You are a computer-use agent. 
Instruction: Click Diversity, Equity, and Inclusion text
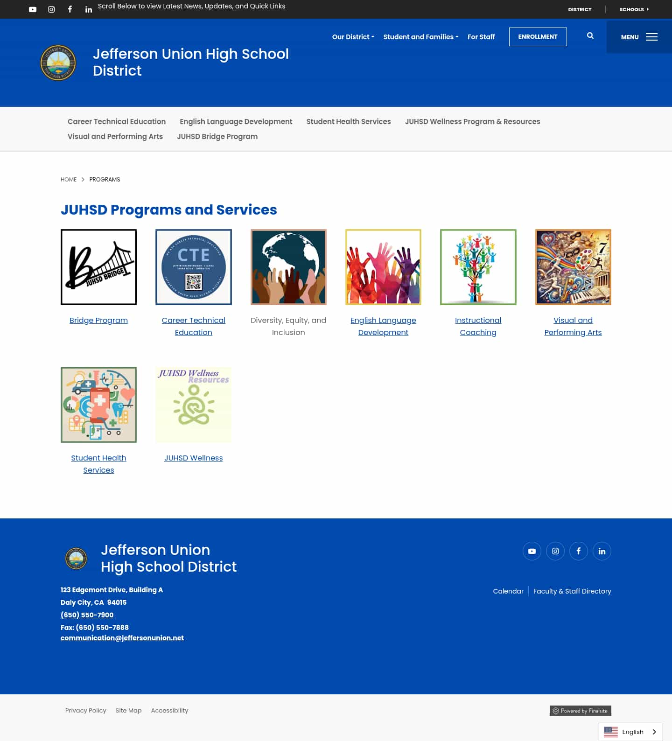pos(288,326)
